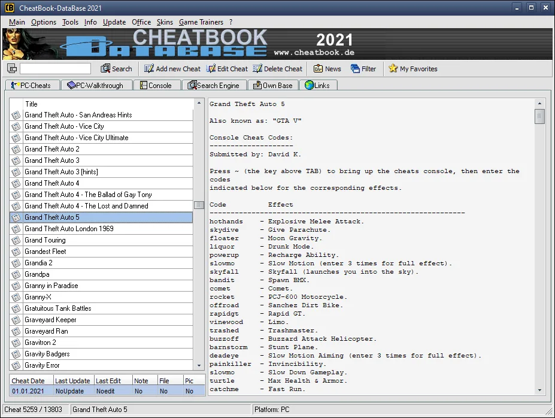Open the Game Trainers menu
555x418 pixels.
(201, 22)
